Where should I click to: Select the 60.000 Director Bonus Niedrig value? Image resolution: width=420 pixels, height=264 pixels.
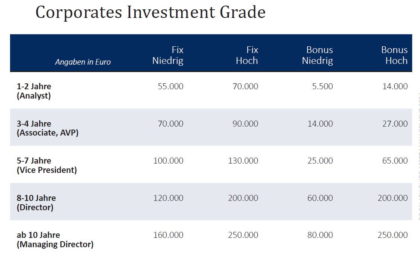point(320,198)
